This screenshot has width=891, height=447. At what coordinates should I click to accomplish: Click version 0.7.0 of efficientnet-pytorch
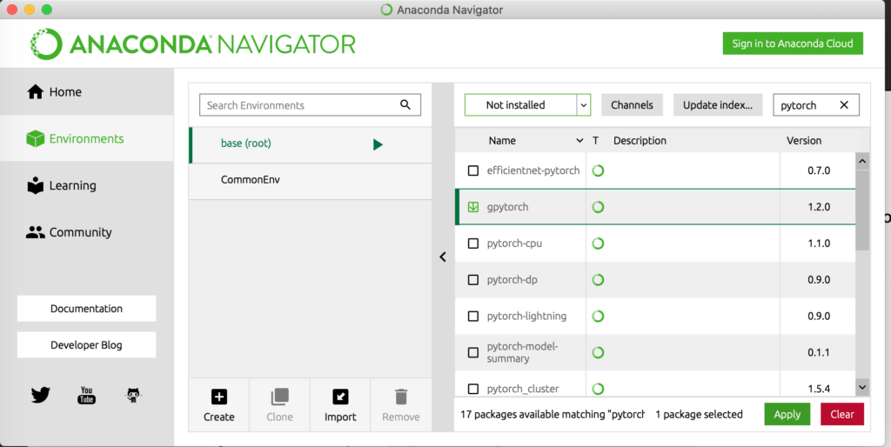click(x=819, y=170)
